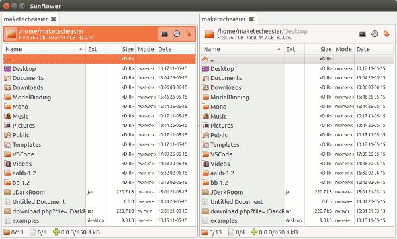Select parent directory row in left pane
The width and height of the screenshot is (397, 239).
(x=99, y=59)
